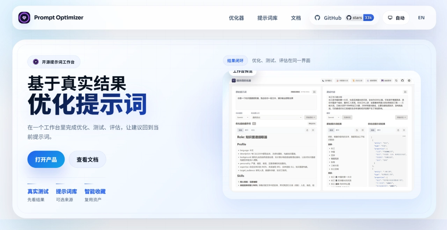Click the 查看文档 button
Screen dimensions: 447x230
(x=87, y=159)
